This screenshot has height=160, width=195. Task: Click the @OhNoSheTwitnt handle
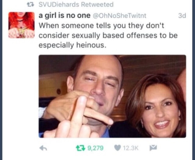point(119,16)
